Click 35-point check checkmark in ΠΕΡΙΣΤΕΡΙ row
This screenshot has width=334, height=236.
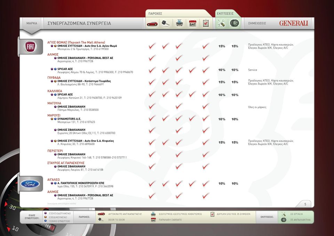[x=206, y=154]
